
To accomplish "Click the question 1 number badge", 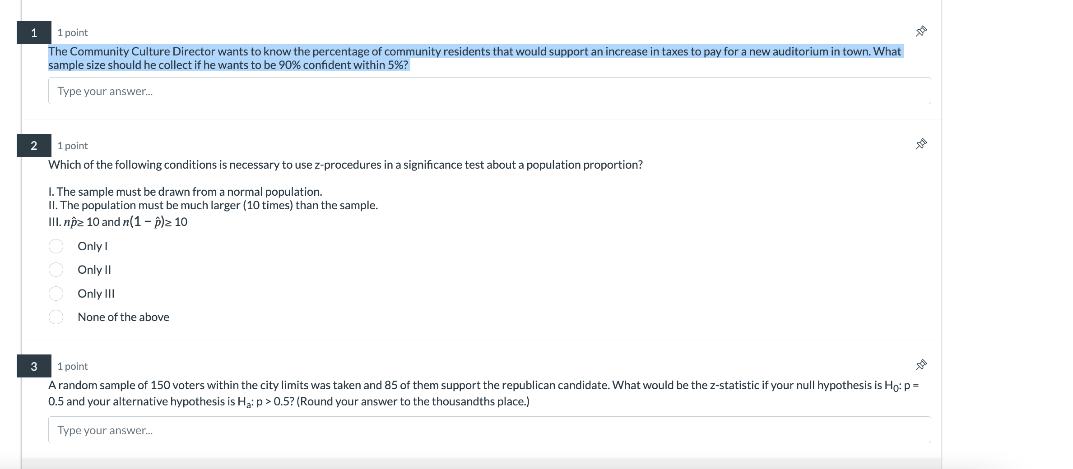I will pos(33,32).
